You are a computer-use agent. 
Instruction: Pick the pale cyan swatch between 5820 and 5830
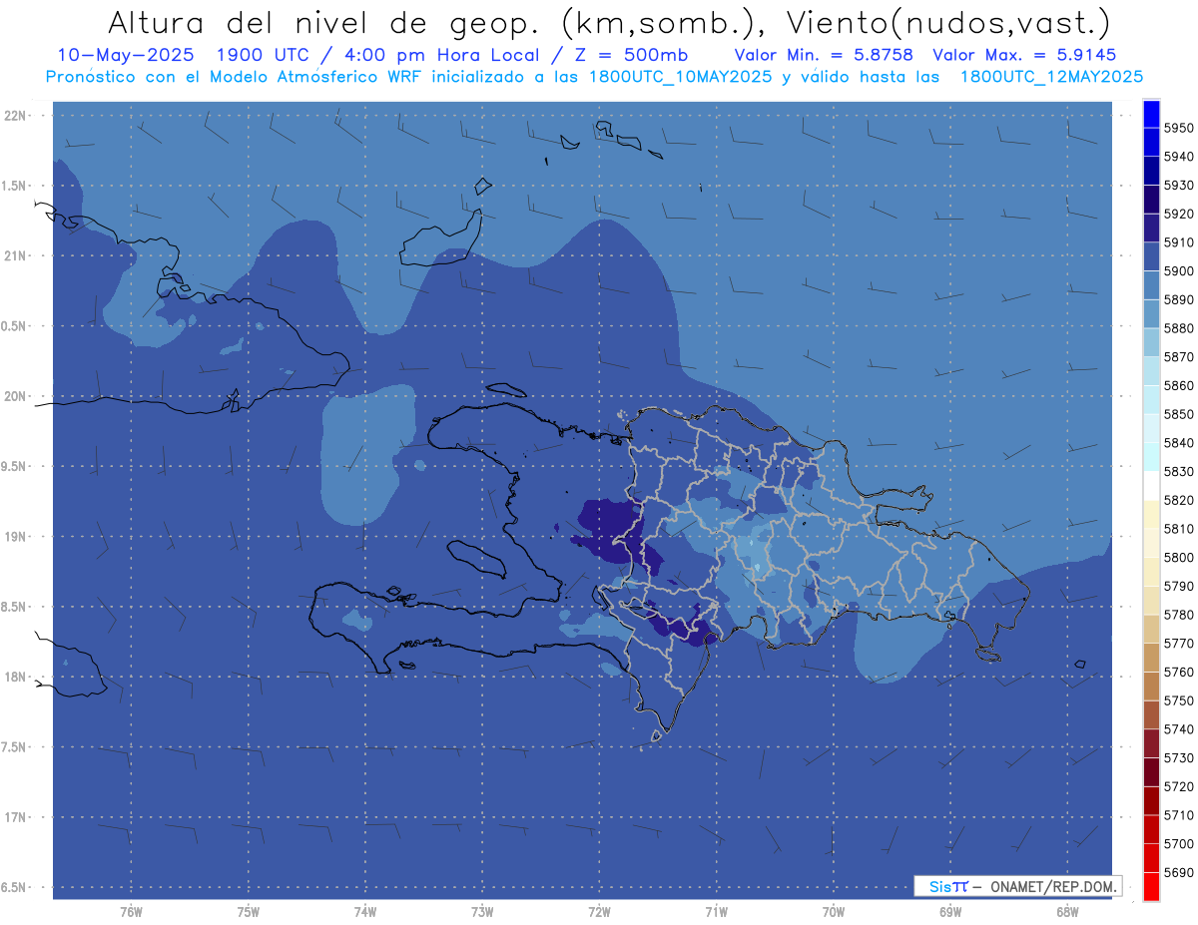click(1151, 486)
